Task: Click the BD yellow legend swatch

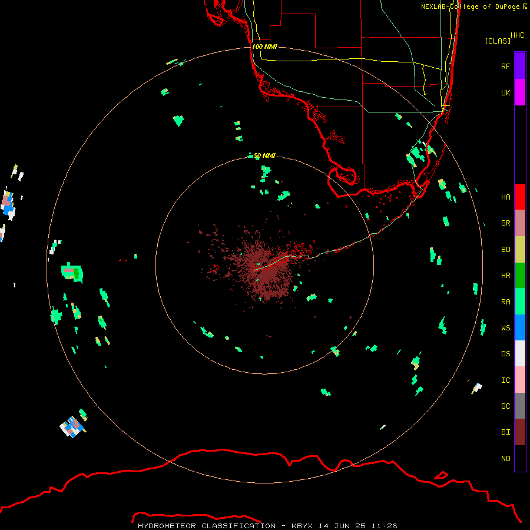Action: (520, 250)
